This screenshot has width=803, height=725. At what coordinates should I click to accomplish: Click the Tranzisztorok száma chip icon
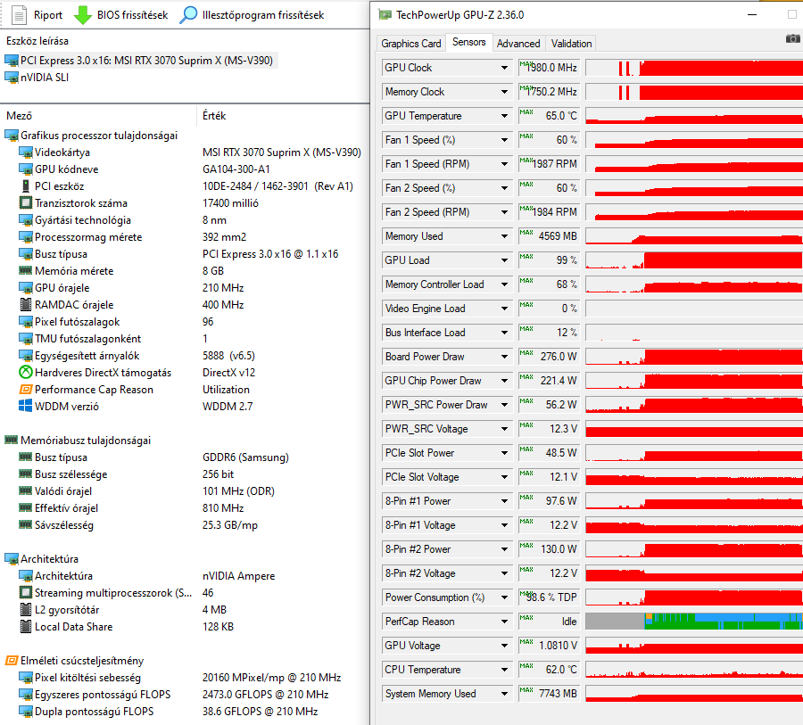point(25,203)
